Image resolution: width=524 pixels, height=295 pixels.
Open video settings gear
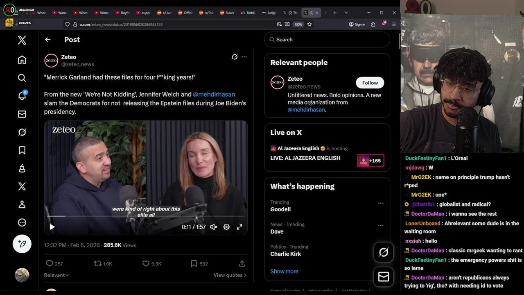pyautogui.click(x=226, y=227)
